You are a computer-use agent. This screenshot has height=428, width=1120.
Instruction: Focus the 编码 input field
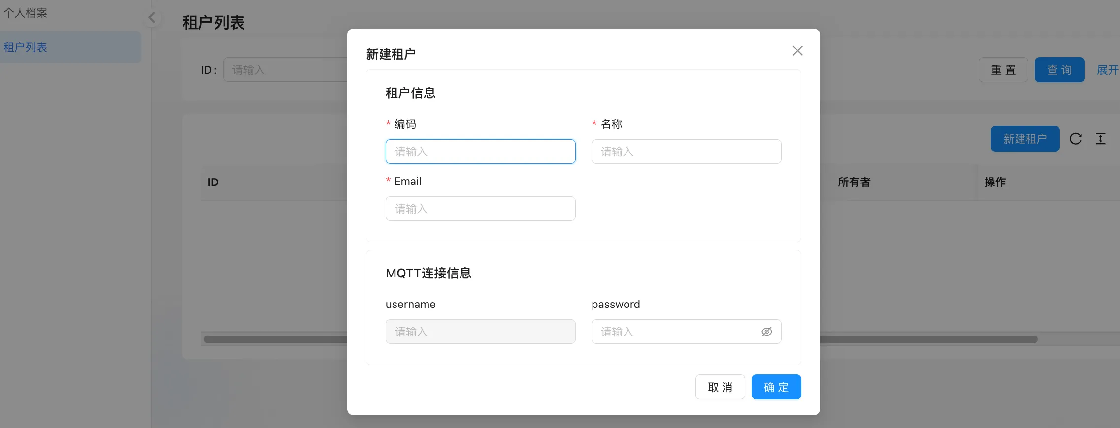pyautogui.click(x=480, y=152)
